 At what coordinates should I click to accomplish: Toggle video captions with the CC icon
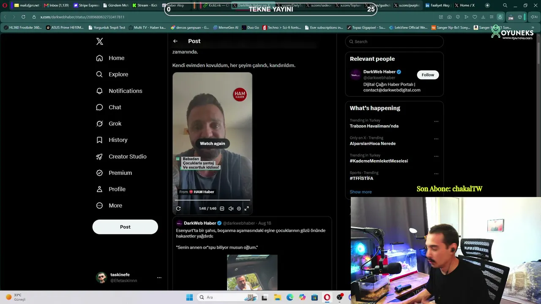click(x=222, y=209)
